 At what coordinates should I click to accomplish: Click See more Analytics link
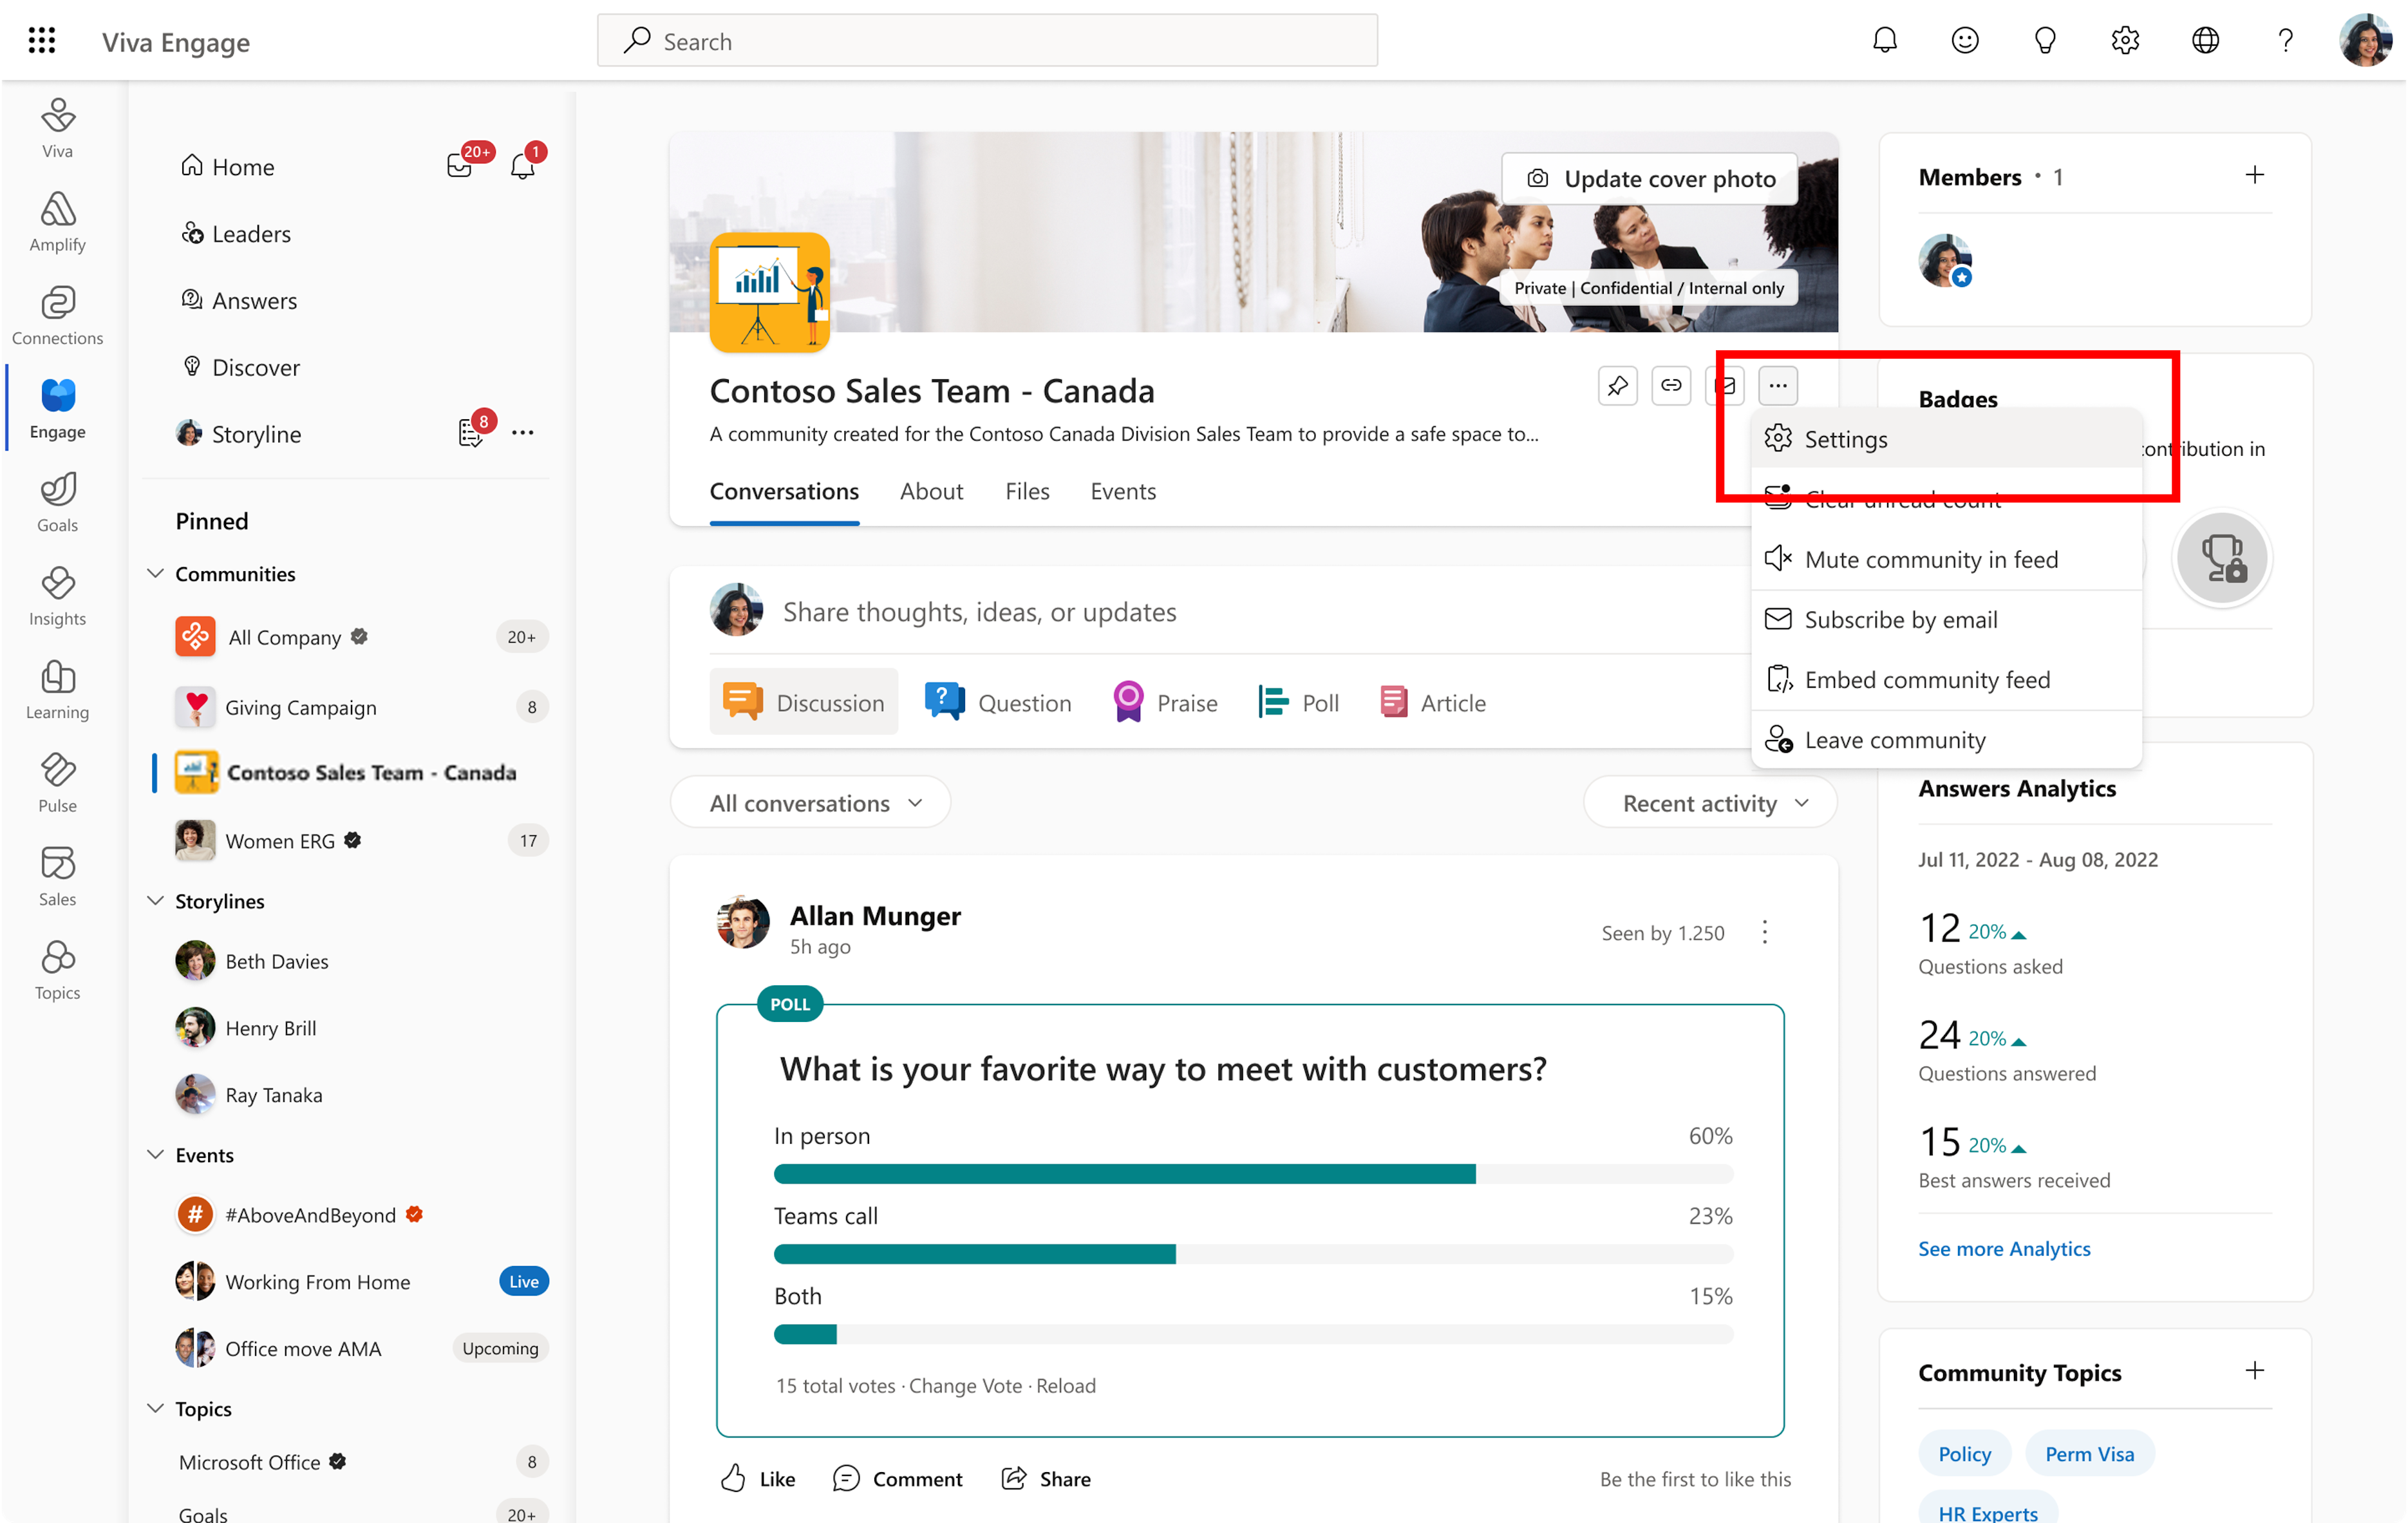2004,1247
